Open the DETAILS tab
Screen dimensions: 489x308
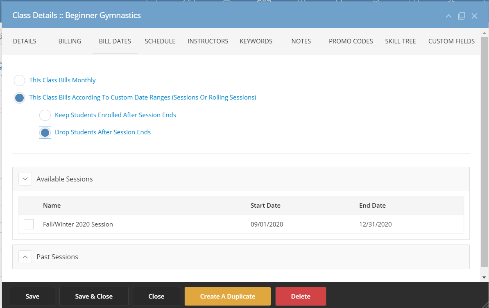point(25,41)
